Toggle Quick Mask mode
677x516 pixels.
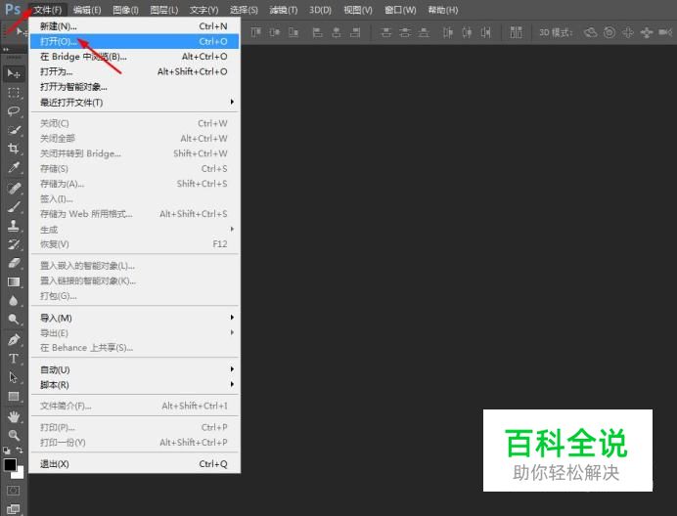click(14, 491)
